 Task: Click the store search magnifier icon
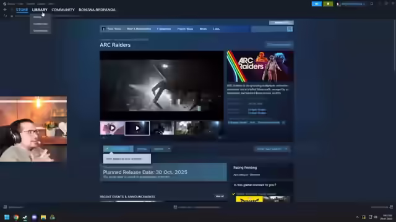coord(290,29)
